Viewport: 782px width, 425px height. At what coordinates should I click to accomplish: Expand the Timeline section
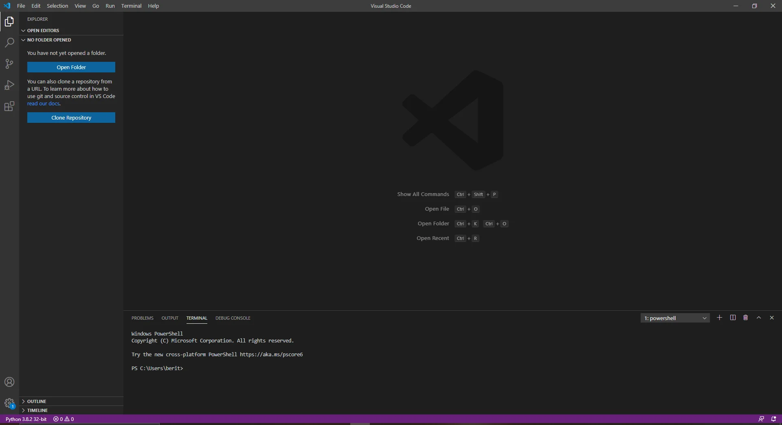click(x=71, y=410)
